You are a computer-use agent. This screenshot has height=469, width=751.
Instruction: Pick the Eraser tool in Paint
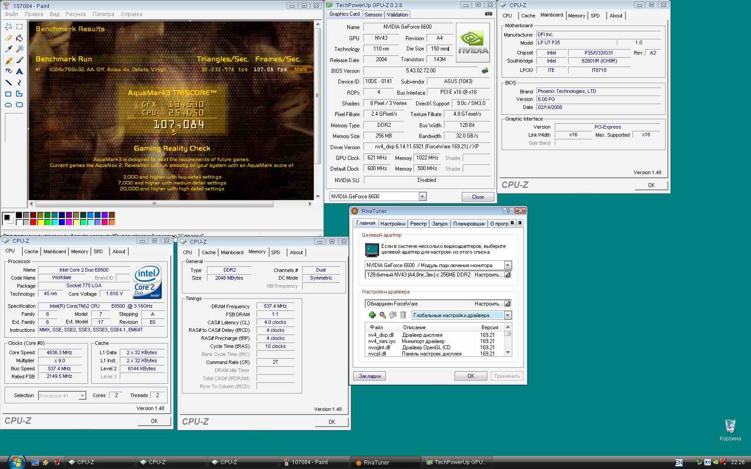pyautogui.click(x=8, y=38)
